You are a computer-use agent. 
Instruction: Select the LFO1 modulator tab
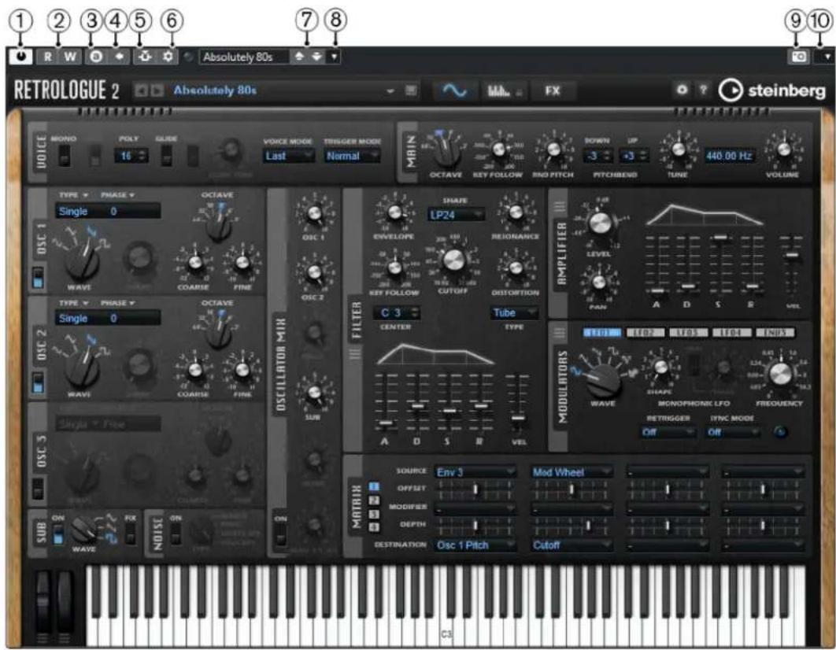click(x=602, y=332)
